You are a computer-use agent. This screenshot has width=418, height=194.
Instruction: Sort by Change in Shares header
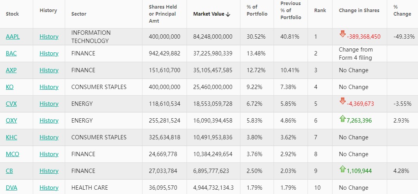[359, 11]
